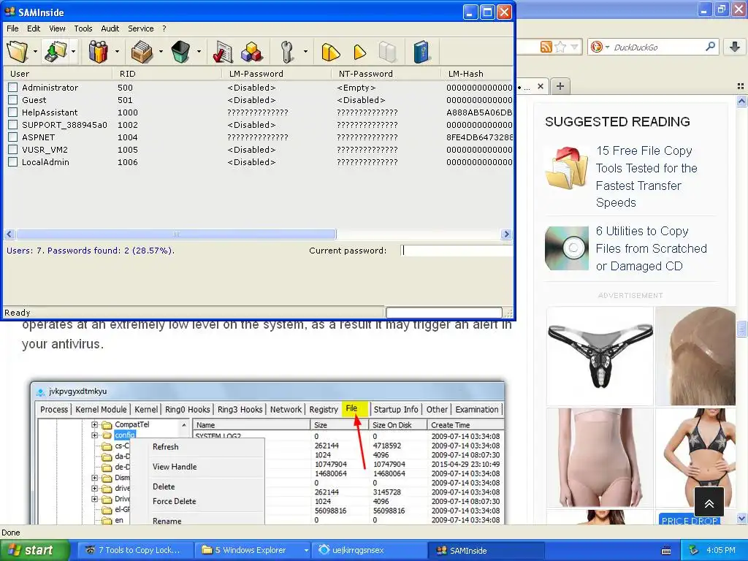Open dropdown arrow next to wrench icon
748x561 pixels.
[305, 52]
